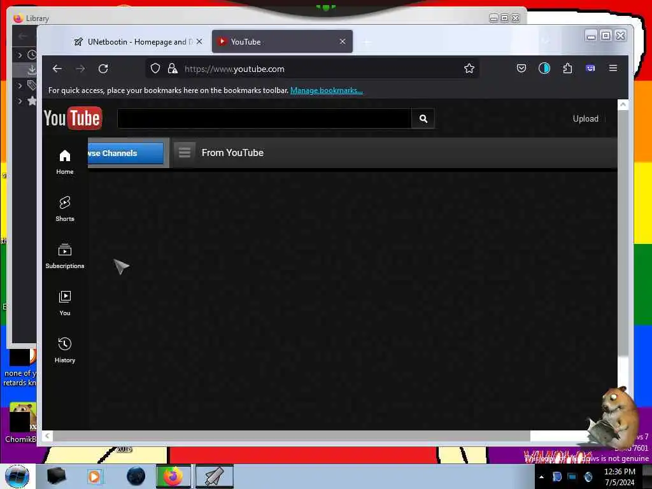Screen dimensions: 652x489
Task: Open Manage bookmarks link
Action: (x=327, y=90)
